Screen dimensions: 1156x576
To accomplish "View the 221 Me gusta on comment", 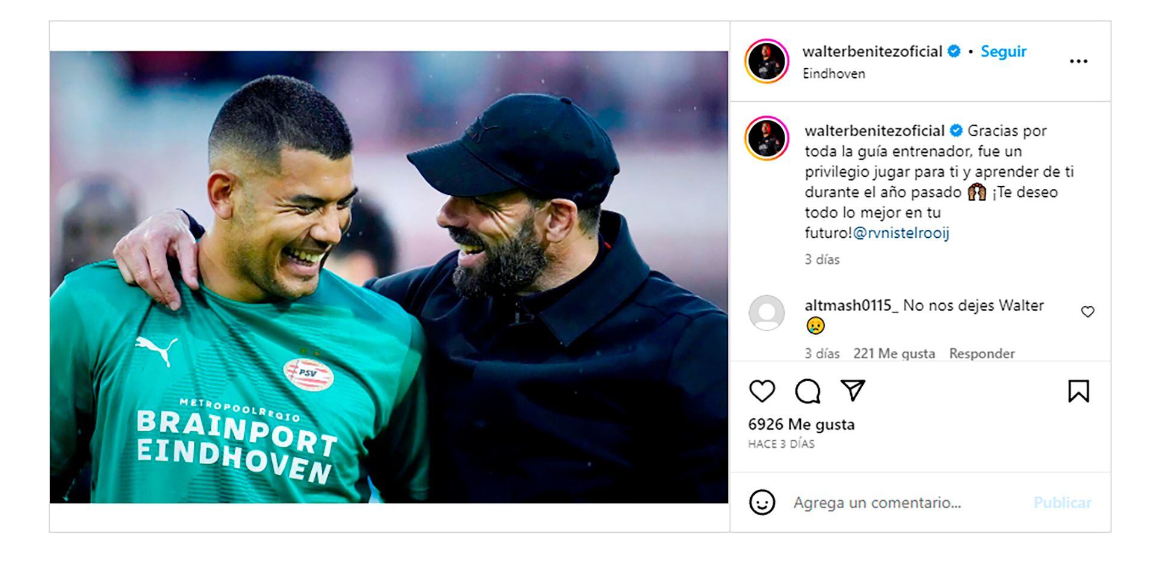I will point(893,353).
